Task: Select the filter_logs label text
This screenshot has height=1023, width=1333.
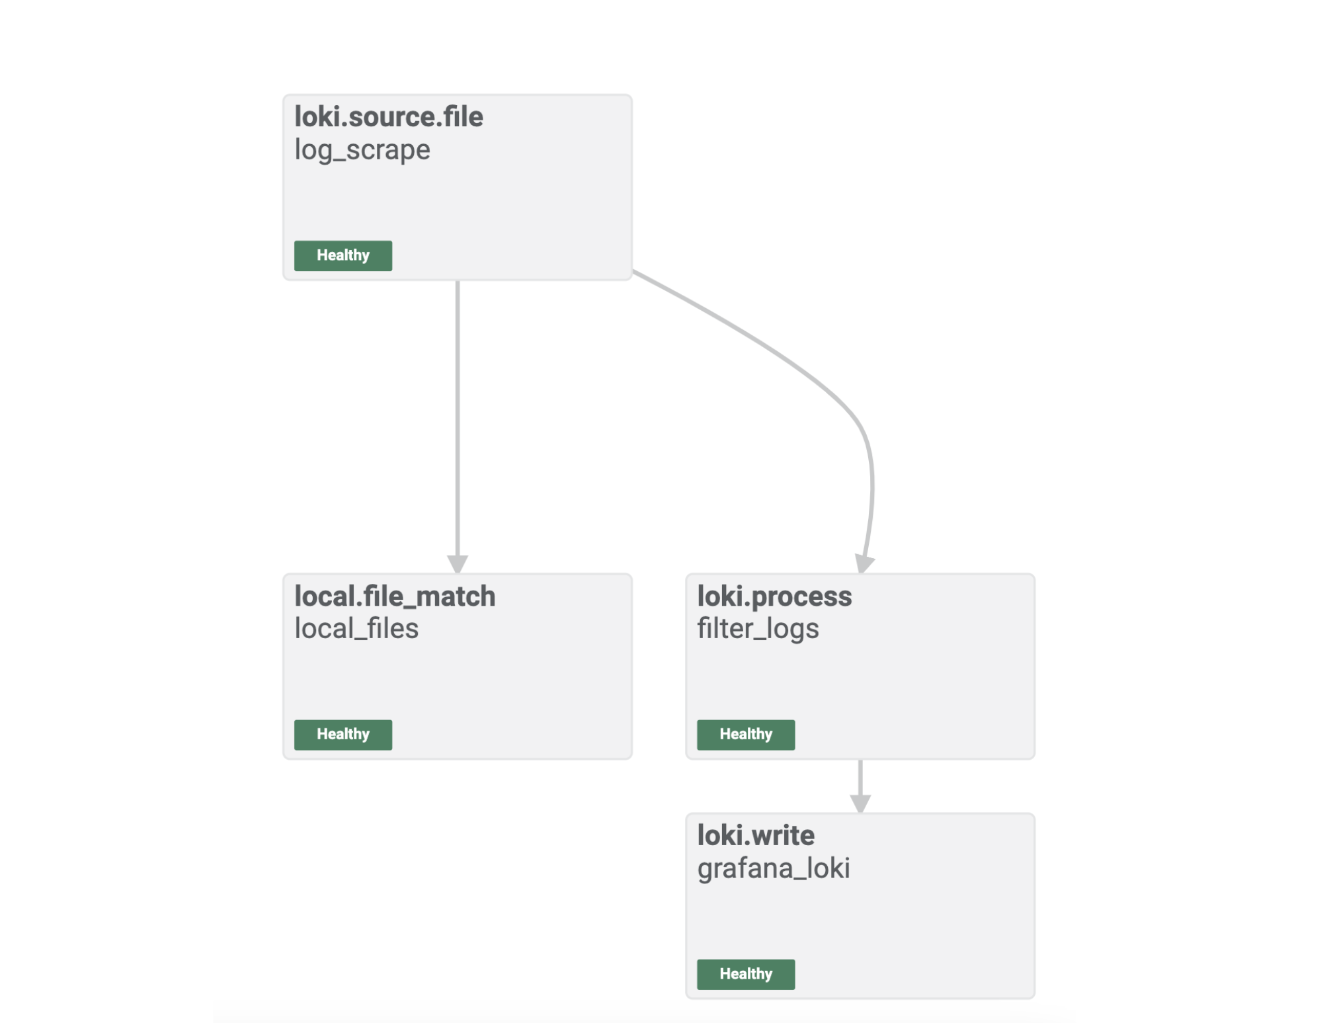Action: 757,629
